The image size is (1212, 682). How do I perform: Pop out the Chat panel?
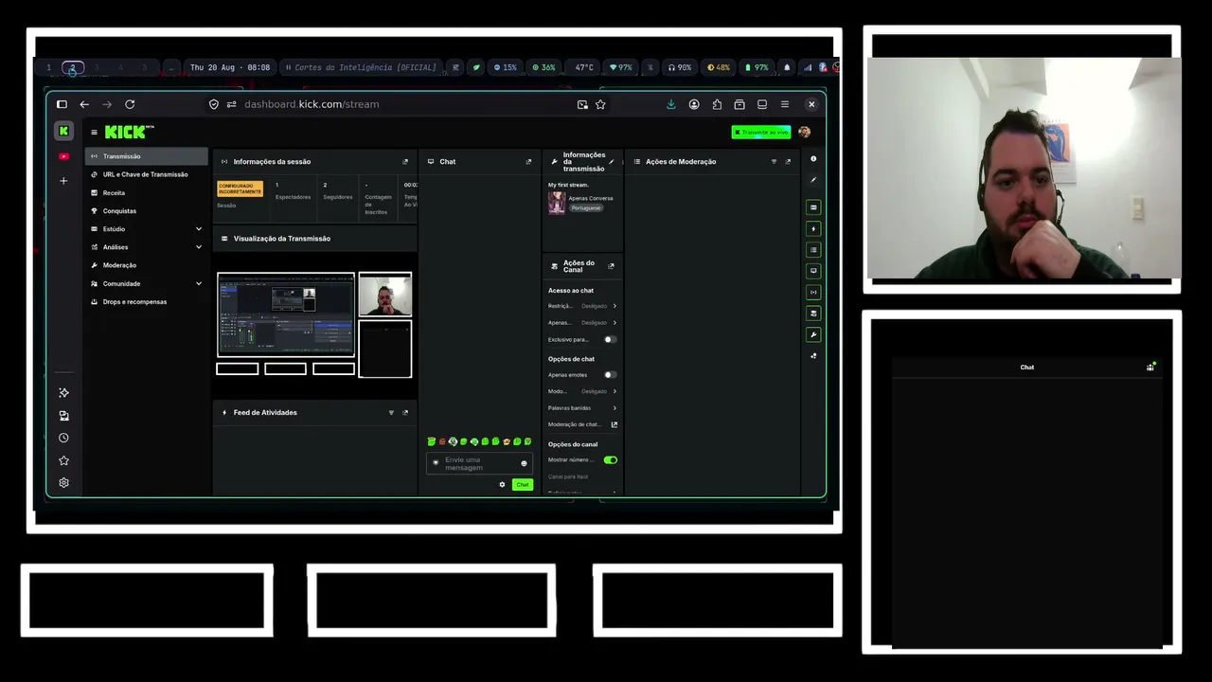coord(528,162)
